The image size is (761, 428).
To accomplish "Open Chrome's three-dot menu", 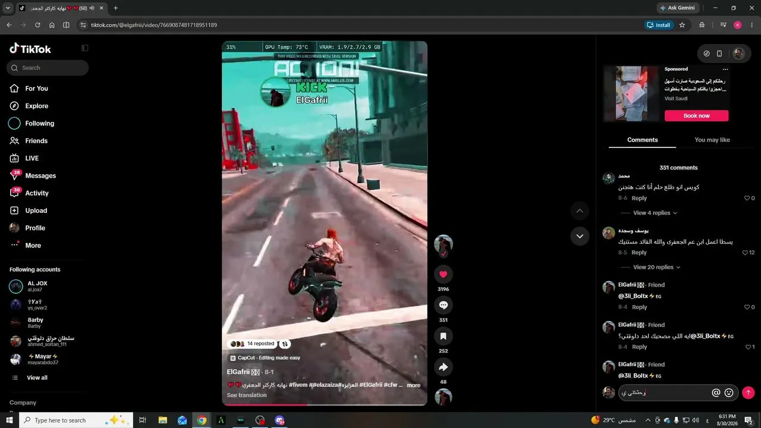I will click(751, 25).
